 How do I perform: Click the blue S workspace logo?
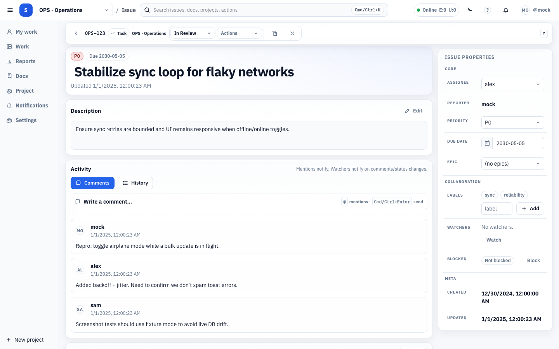[26, 10]
